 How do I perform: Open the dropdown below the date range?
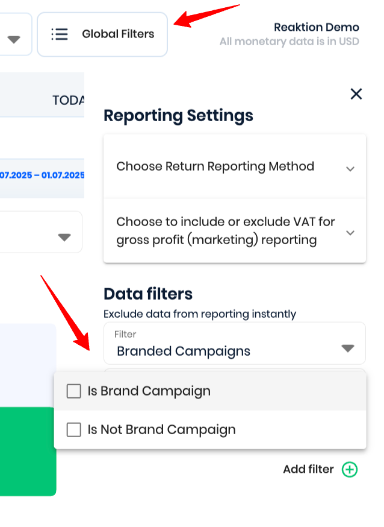click(64, 238)
